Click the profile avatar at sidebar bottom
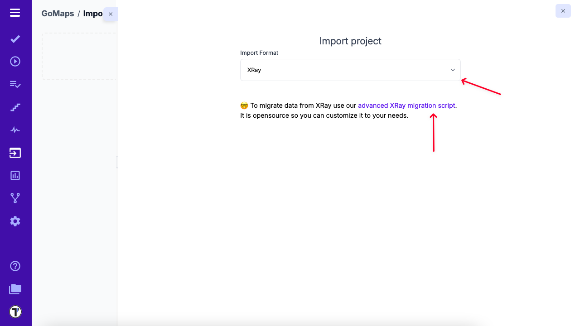The height and width of the screenshot is (326, 580). point(15,312)
